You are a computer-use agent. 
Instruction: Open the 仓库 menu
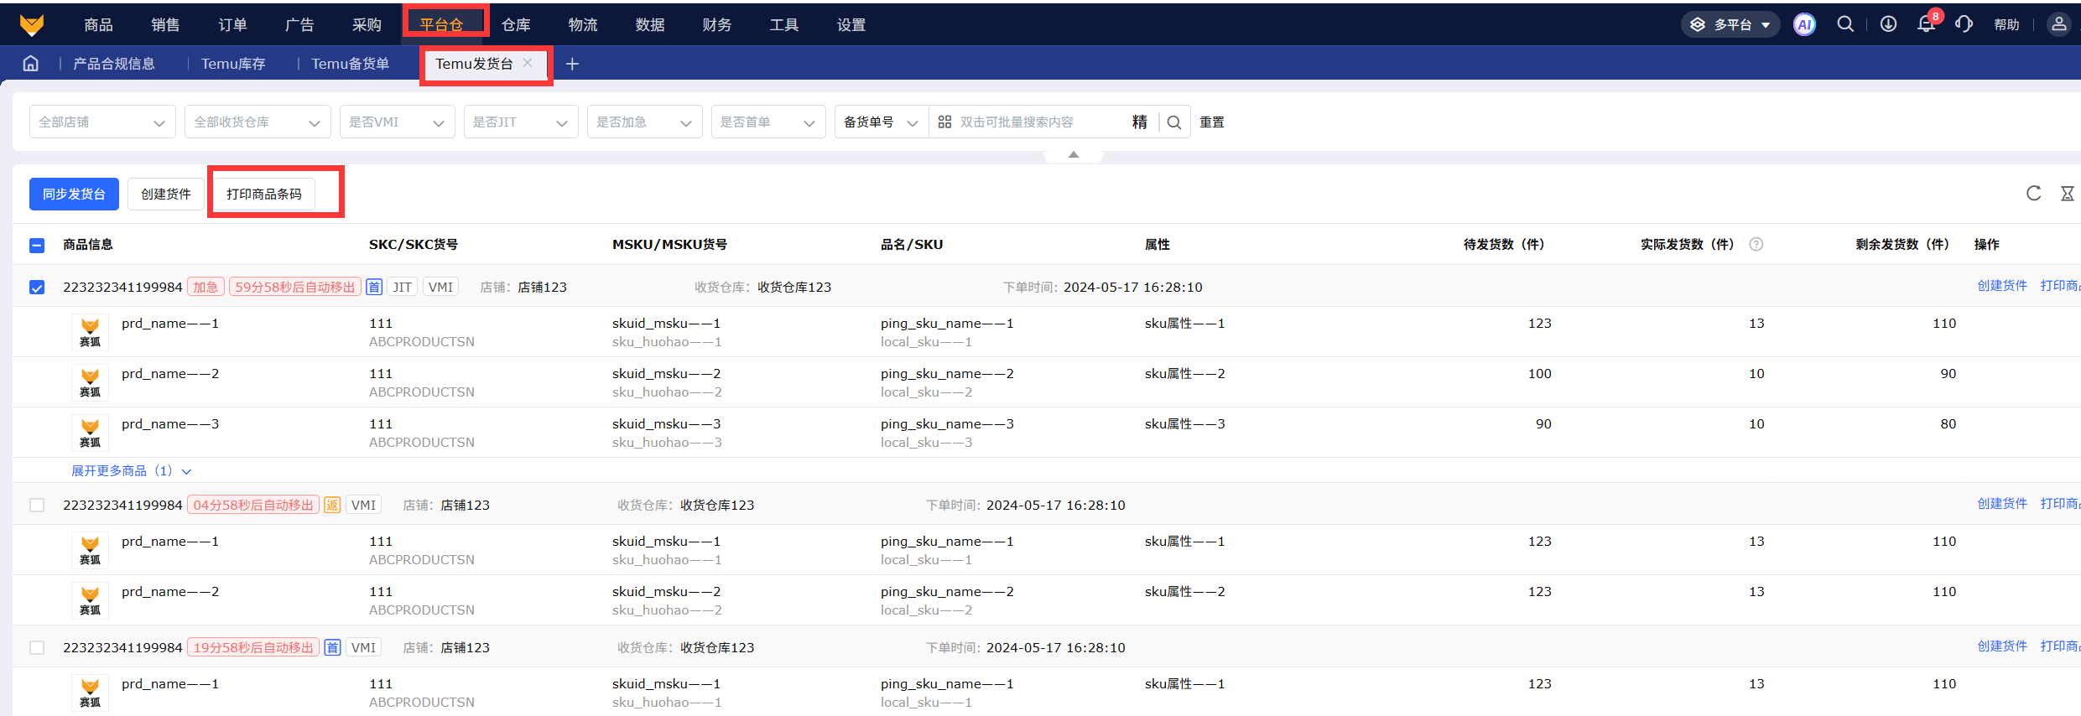[x=516, y=25]
